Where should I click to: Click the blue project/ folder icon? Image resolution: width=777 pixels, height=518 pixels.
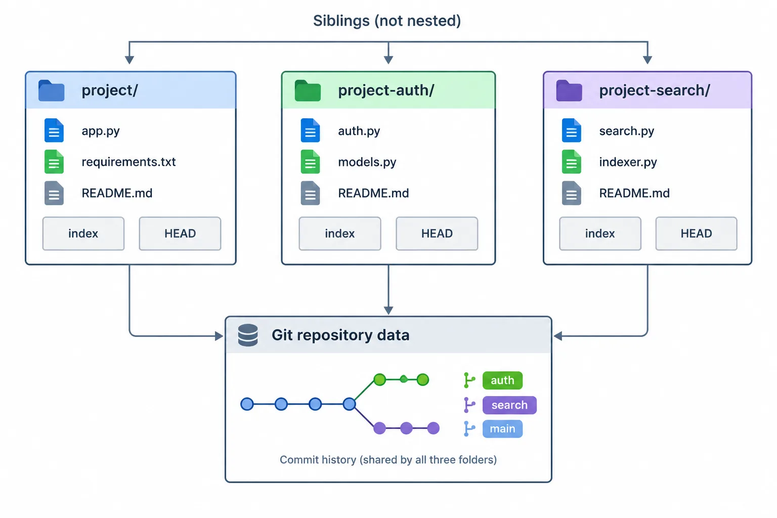[x=51, y=91]
